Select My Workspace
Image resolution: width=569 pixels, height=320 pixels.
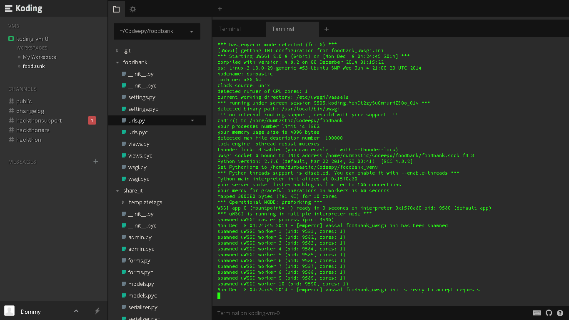click(x=40, y=57)
